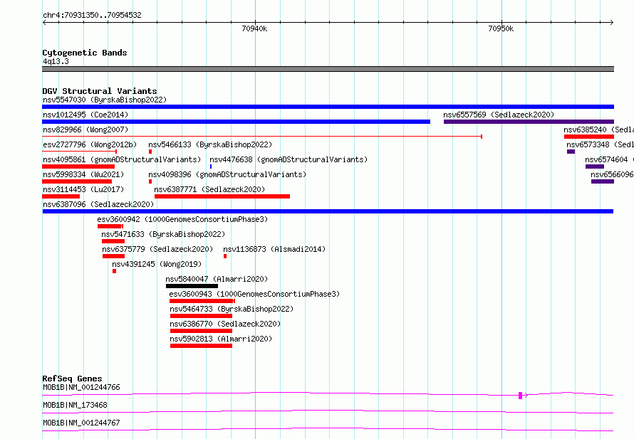Click nsv6375779 (Sedlazeck2020) label
Viewport: 634px width, 439px height.
(x=157, y=249)
